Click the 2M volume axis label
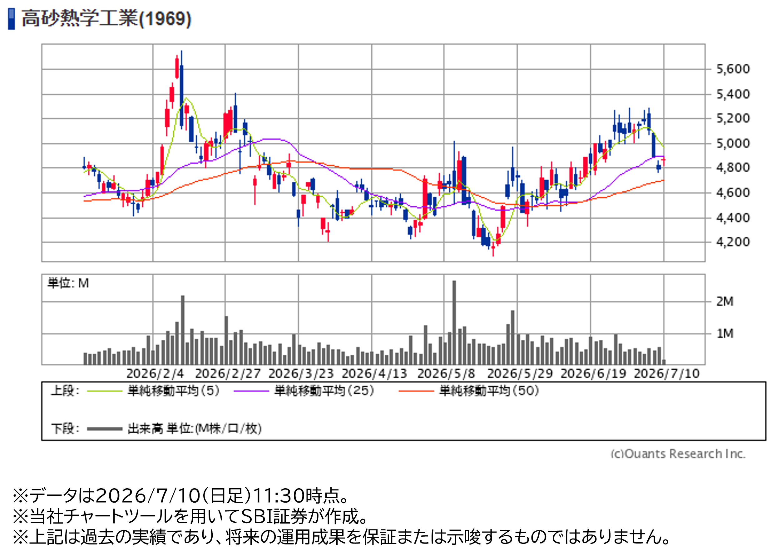This screenshot has height=556, width=771. 725,302
